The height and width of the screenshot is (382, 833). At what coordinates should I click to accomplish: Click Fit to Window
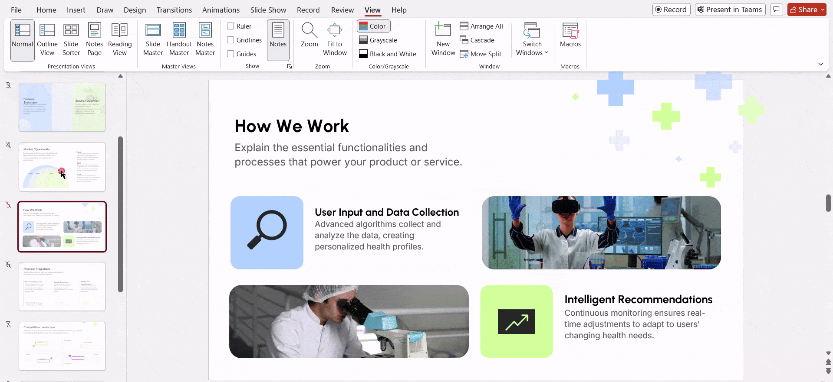tap(335, 40)
